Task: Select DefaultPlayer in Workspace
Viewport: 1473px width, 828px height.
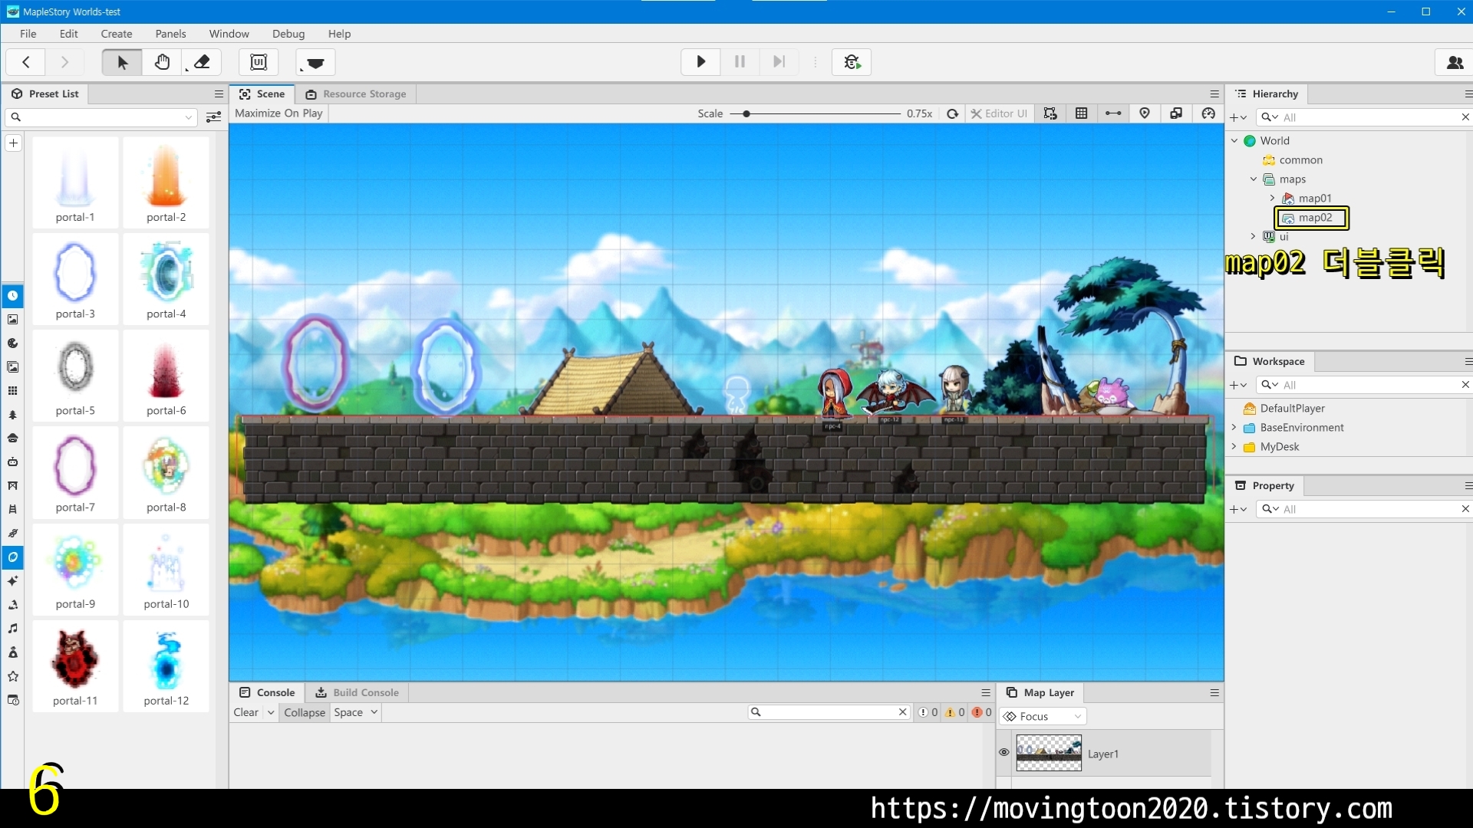Action: tap(1292, 409)
